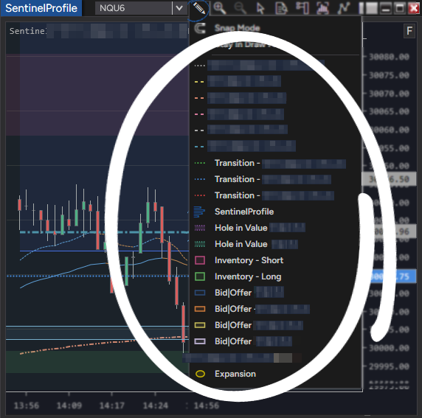Edit the NQU6 instrument field
This screenshot has width=422, height=418.
pyautogui.click(x=134, y=8)
